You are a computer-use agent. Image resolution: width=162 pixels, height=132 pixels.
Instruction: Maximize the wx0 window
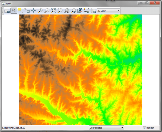[x=146, y=3]
